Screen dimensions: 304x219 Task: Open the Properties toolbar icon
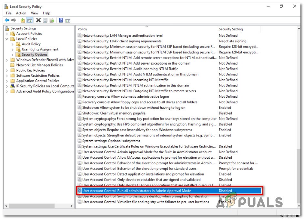click(x=45, y=20)
